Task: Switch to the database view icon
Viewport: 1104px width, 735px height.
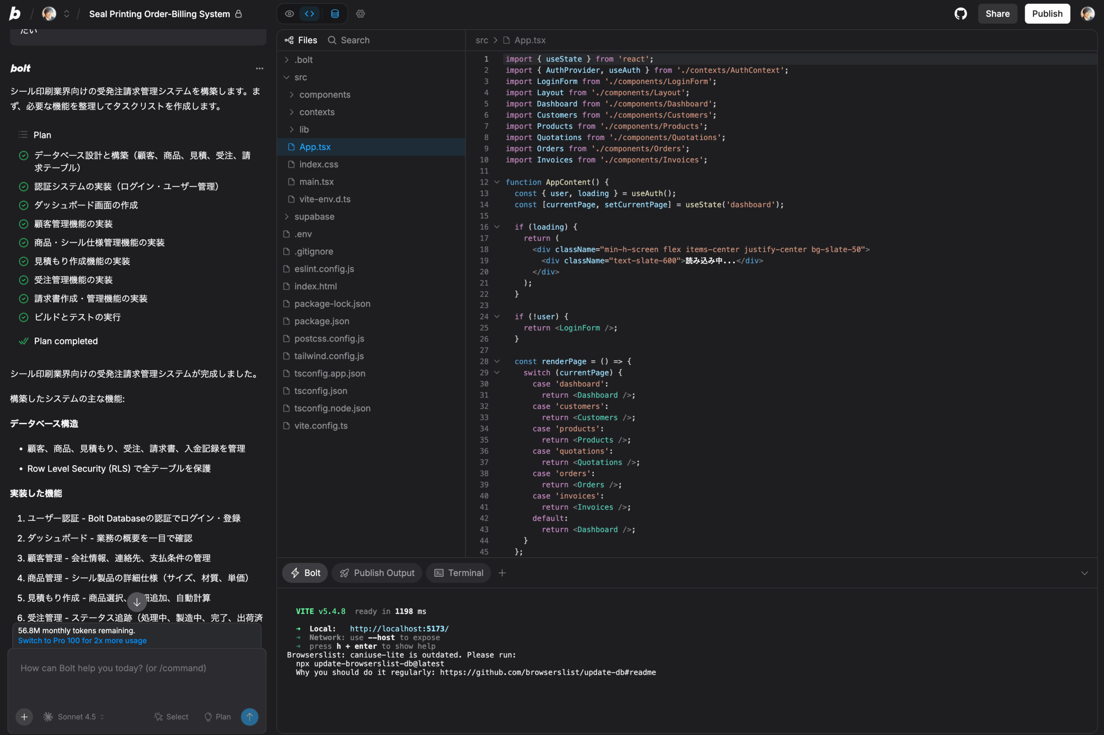Action: tap(335, 14)
